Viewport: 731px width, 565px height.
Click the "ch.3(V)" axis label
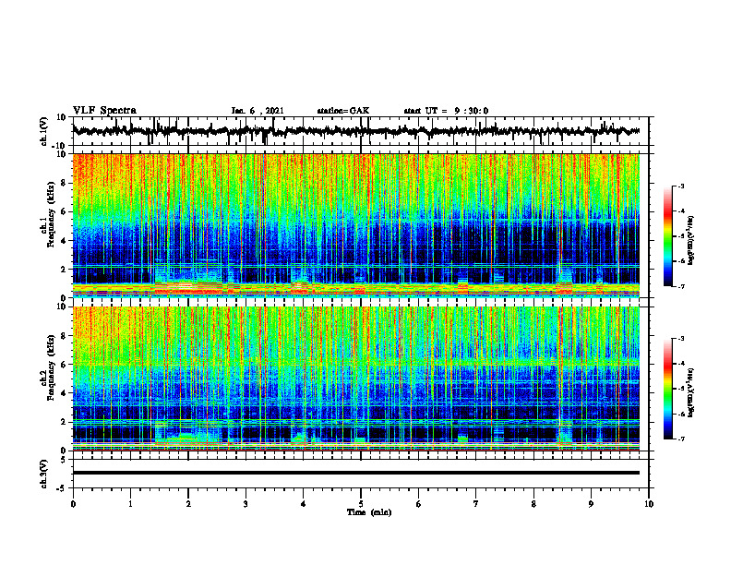44,474
